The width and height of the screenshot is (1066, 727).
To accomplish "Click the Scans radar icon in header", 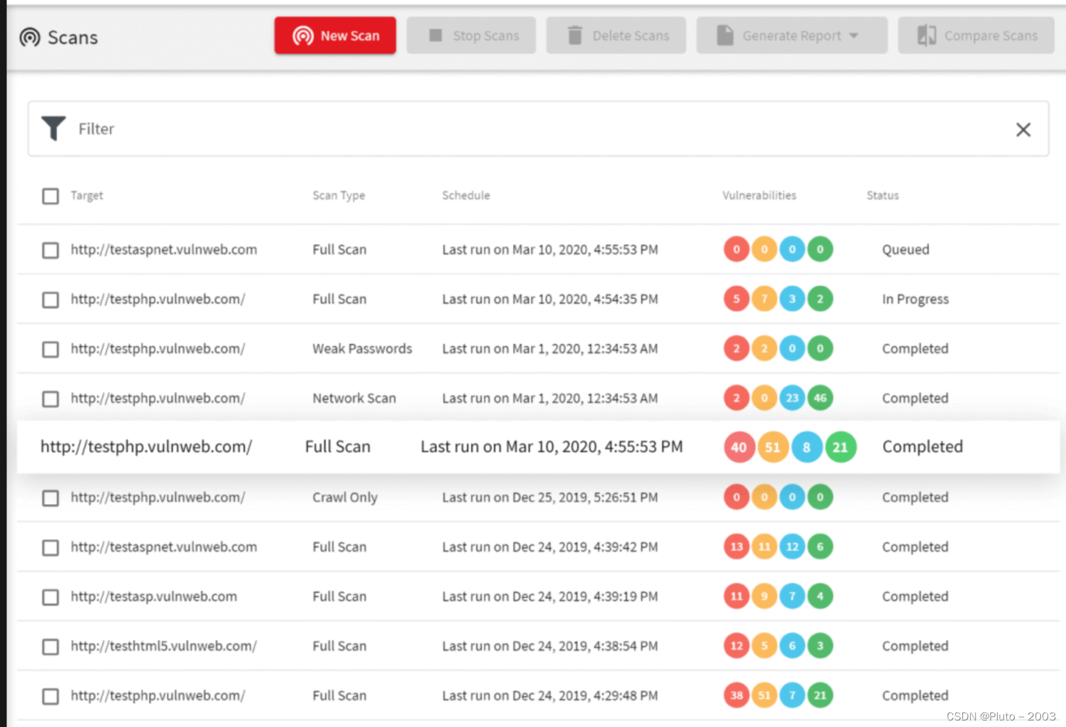I will pyautogui.click(x=30, y=37).
